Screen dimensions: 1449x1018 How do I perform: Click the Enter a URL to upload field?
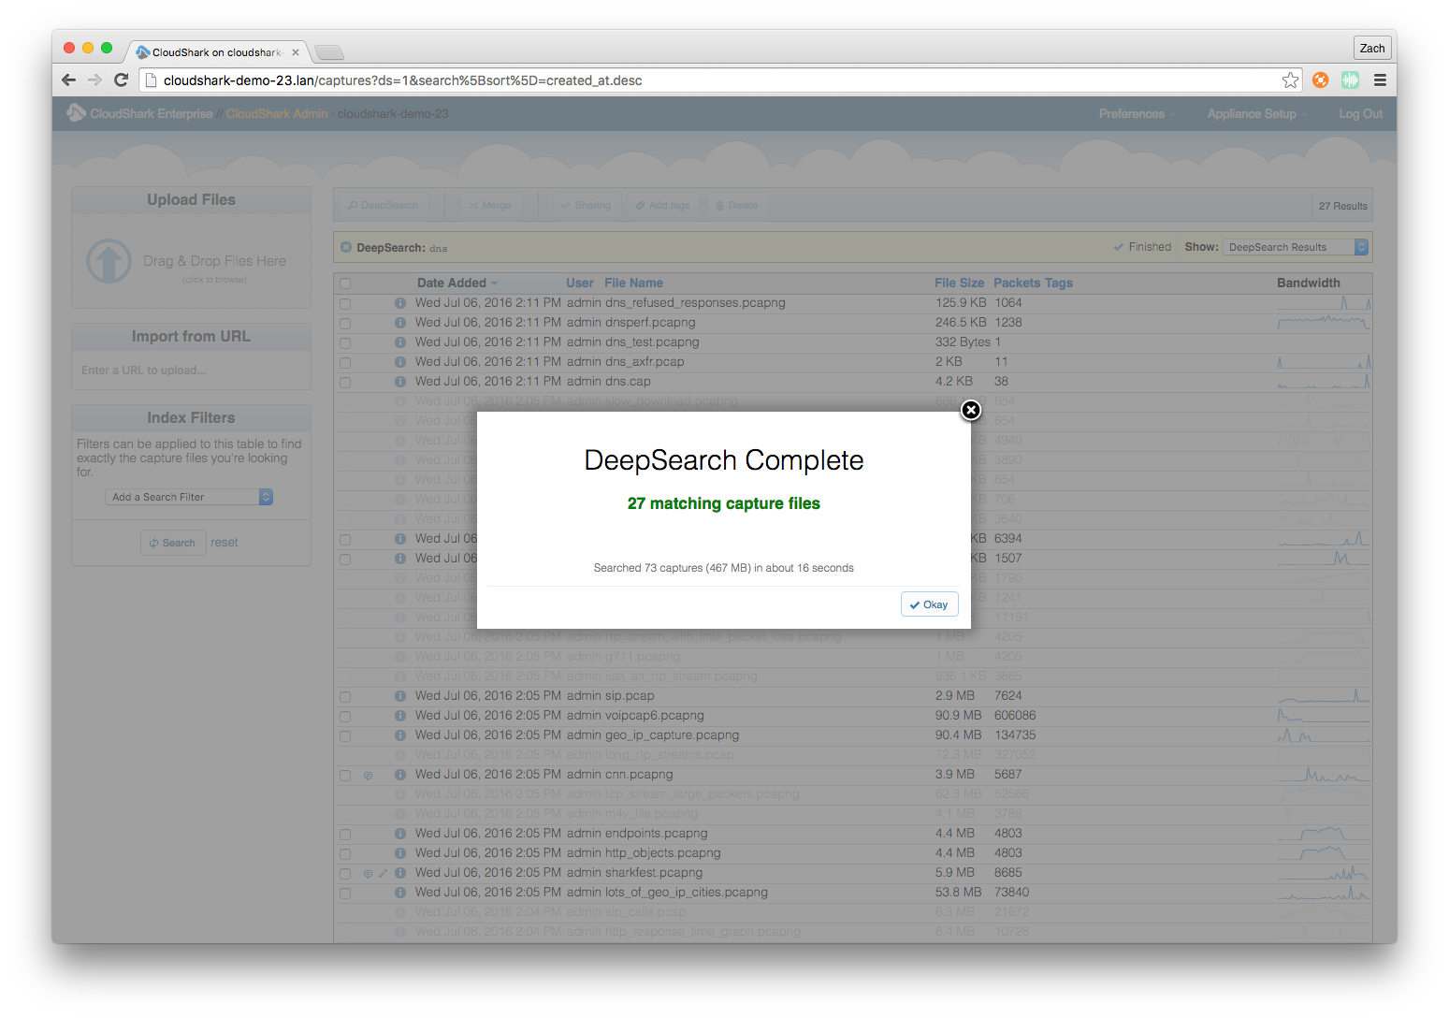click(191, 371)
